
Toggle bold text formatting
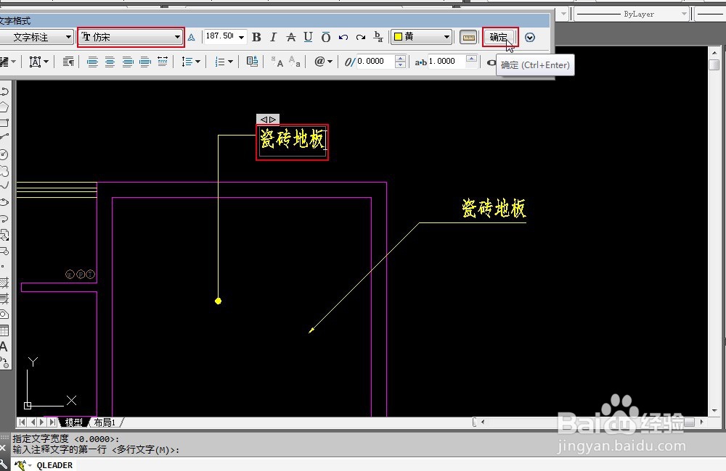click(256, 38)
